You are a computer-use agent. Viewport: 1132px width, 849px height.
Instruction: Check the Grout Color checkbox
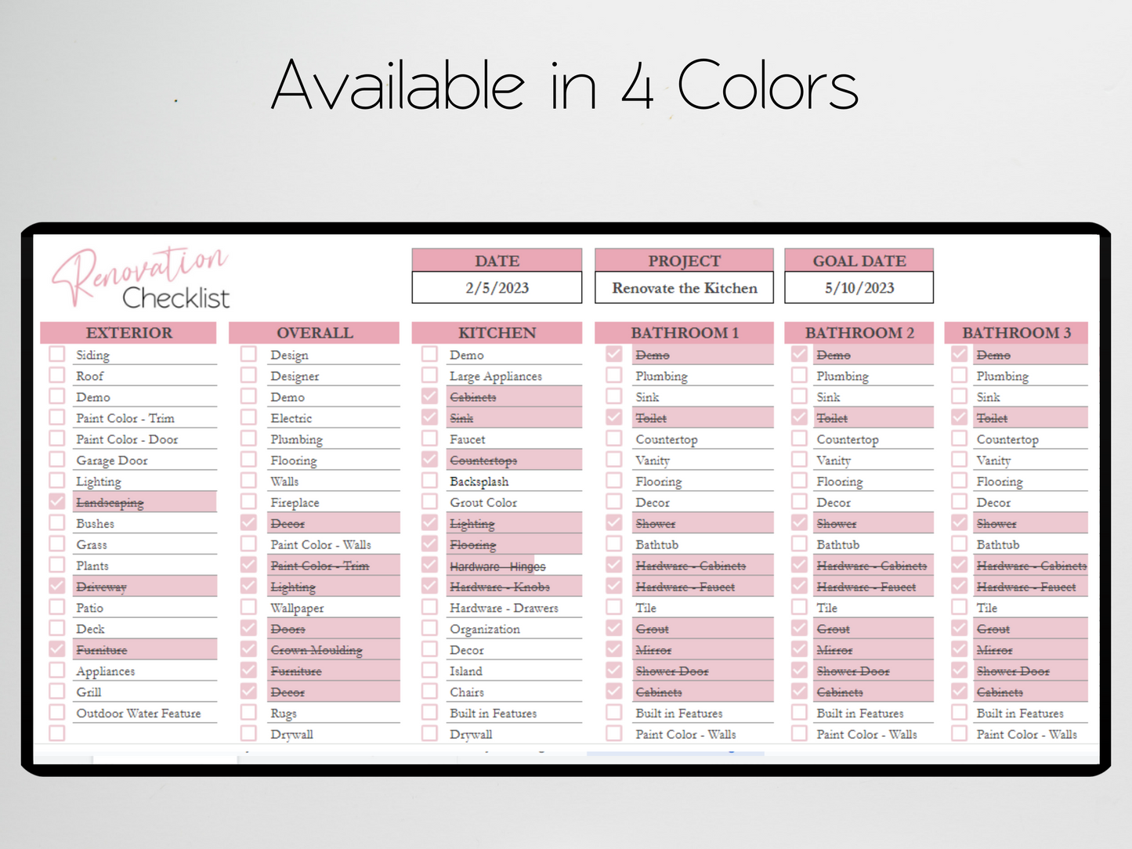tap(429, 501)
